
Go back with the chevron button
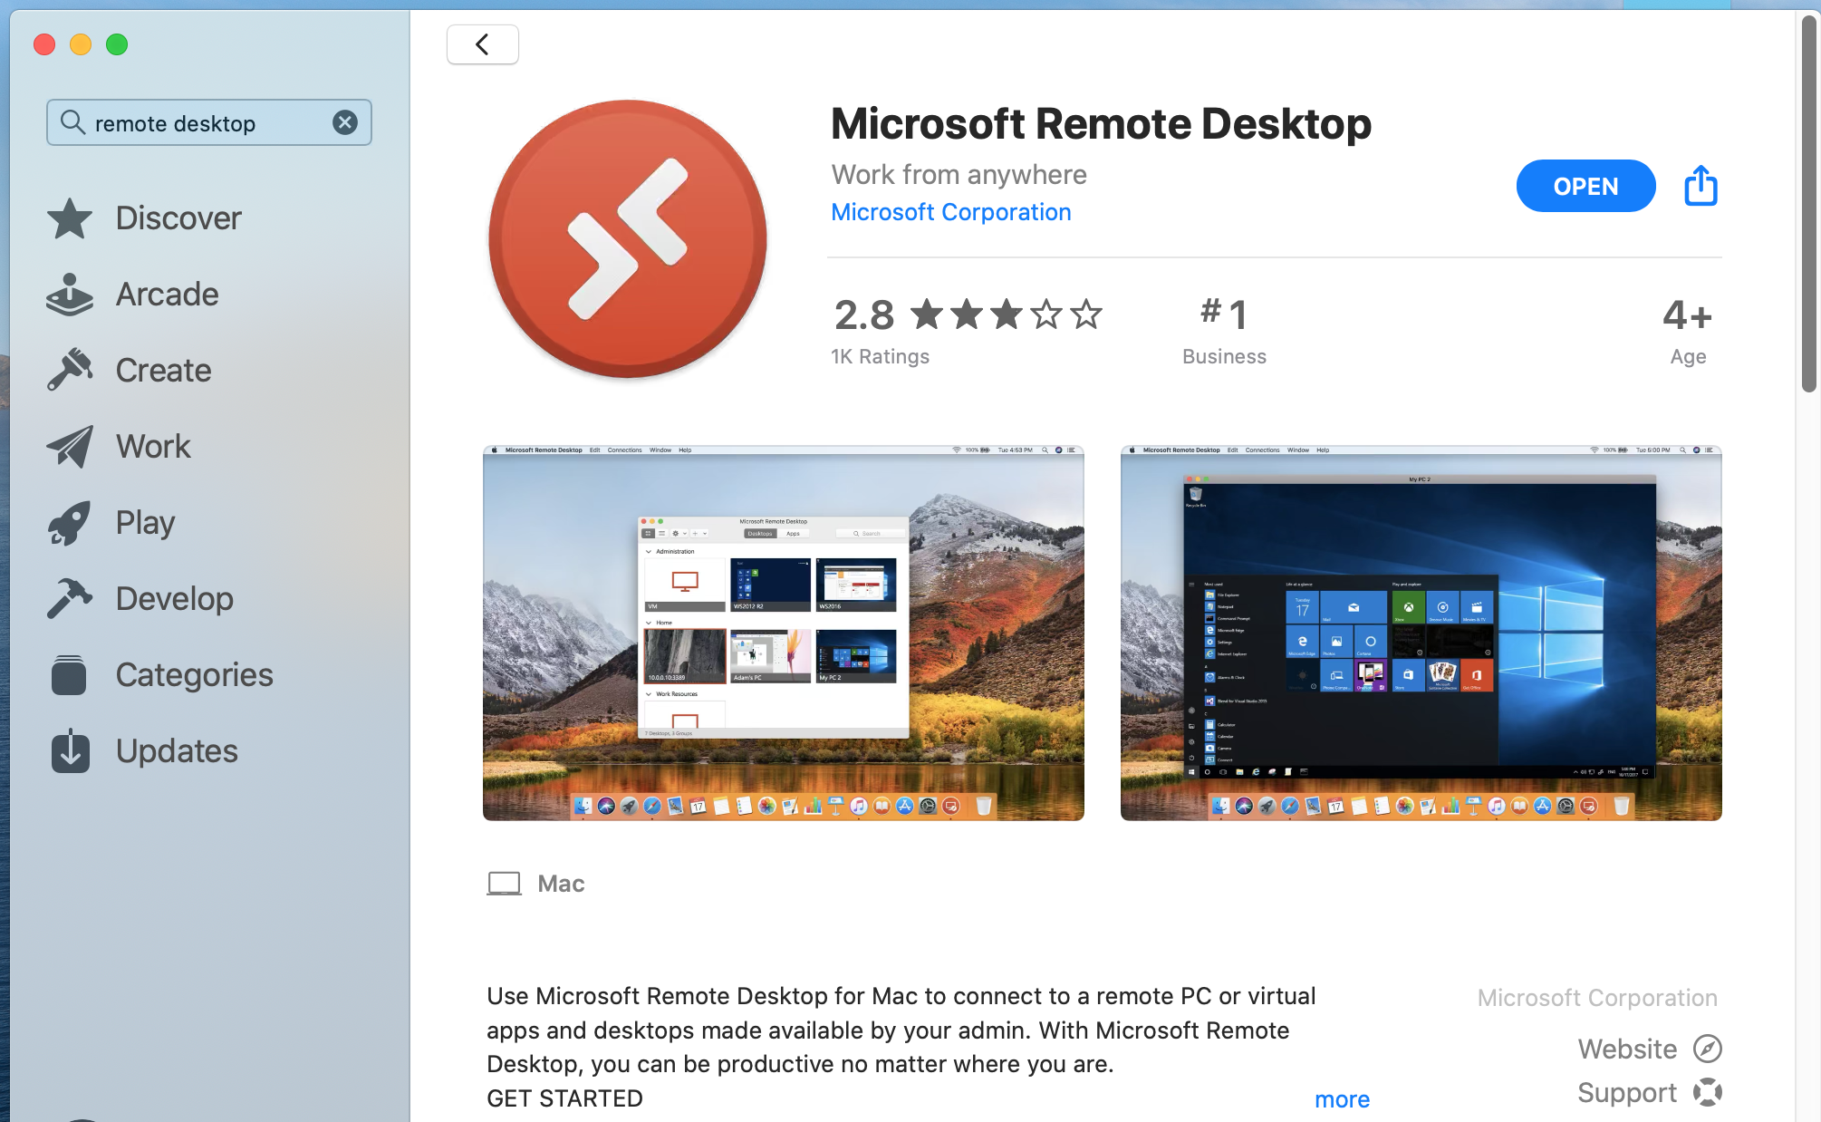[x=483, y=44]
